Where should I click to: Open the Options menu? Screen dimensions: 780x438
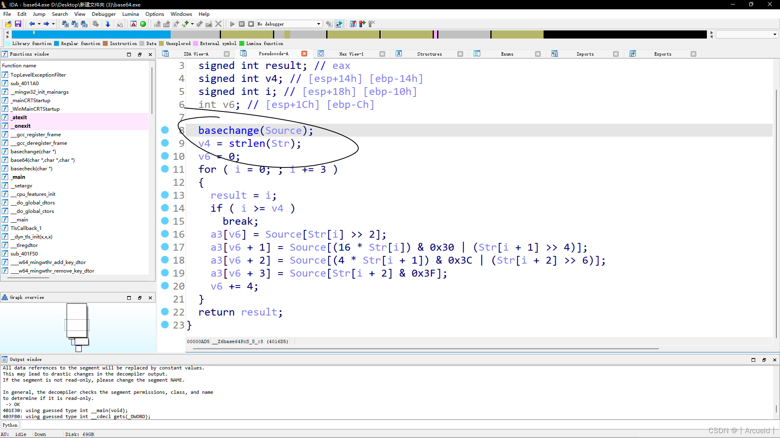pos(155,14)
